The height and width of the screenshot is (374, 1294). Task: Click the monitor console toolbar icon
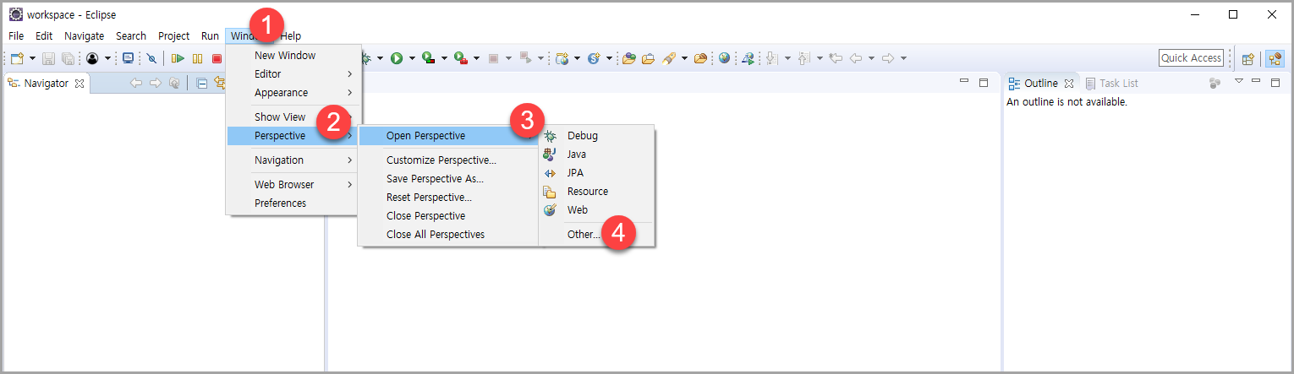128,58
